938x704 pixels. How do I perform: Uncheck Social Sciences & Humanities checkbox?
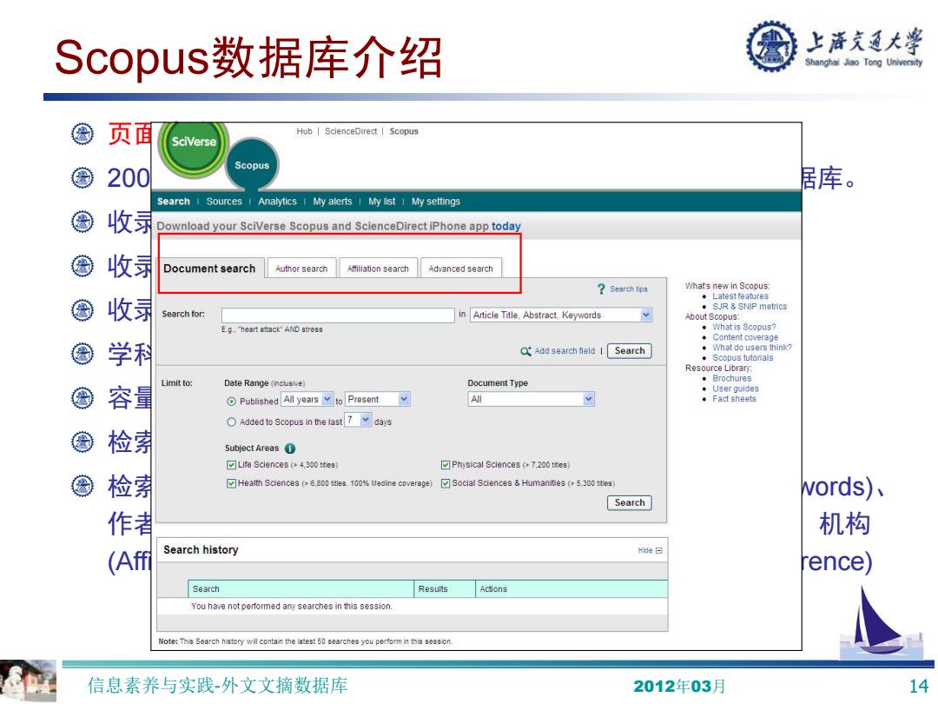point(445,484)
